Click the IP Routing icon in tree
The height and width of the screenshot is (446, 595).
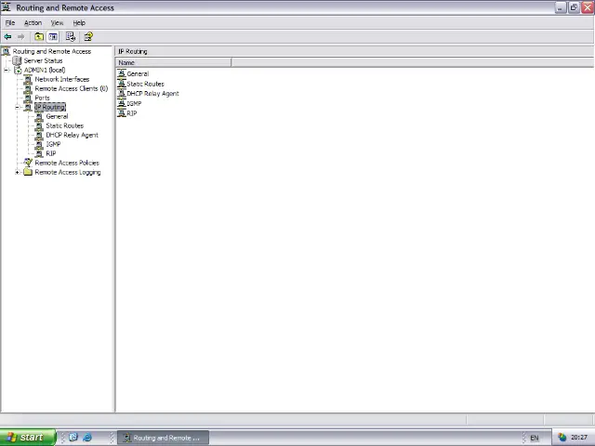[x=28, y=108]
